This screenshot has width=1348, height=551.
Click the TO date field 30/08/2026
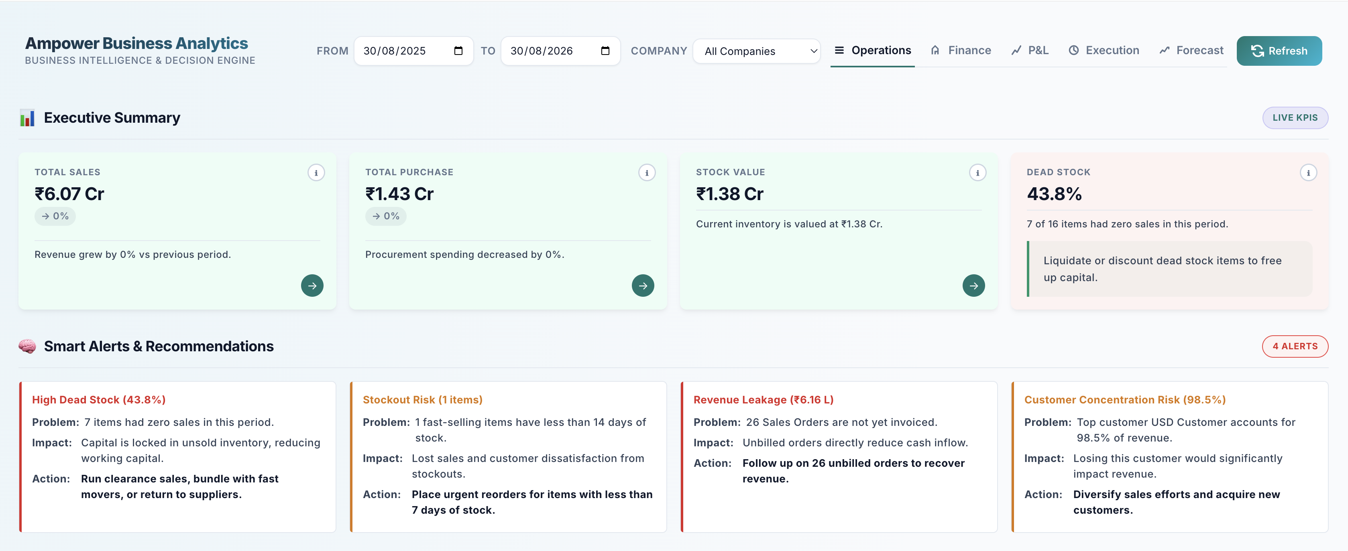(560, 51)
